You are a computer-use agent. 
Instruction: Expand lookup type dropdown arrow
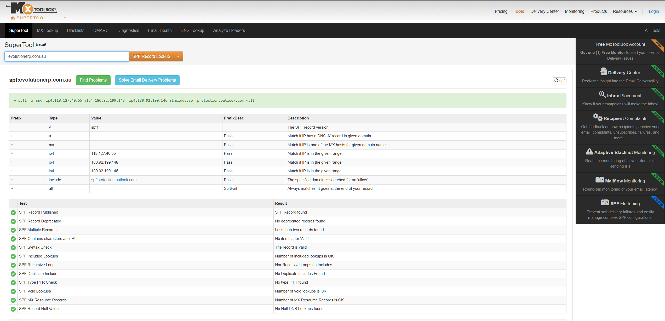click(x=178, y=56)
